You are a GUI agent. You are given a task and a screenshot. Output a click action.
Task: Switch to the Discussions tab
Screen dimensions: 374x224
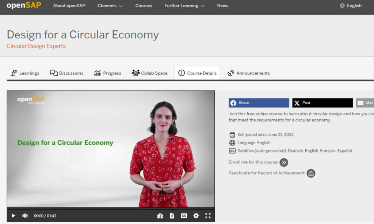[x=66, y=73]
